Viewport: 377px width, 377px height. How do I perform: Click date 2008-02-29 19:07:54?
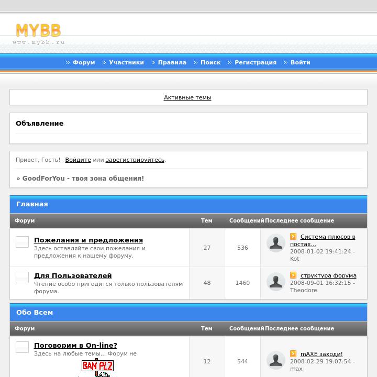[x=320, y=361]
